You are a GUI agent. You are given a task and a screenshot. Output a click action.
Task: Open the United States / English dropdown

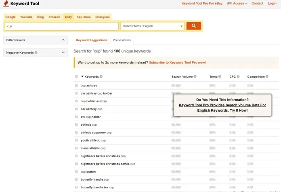pyautogui.click(x=152, y=26)
